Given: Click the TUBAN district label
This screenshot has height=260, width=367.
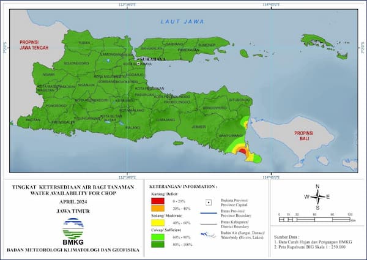Looking at the screenshot, I should (x=84, y=43).
